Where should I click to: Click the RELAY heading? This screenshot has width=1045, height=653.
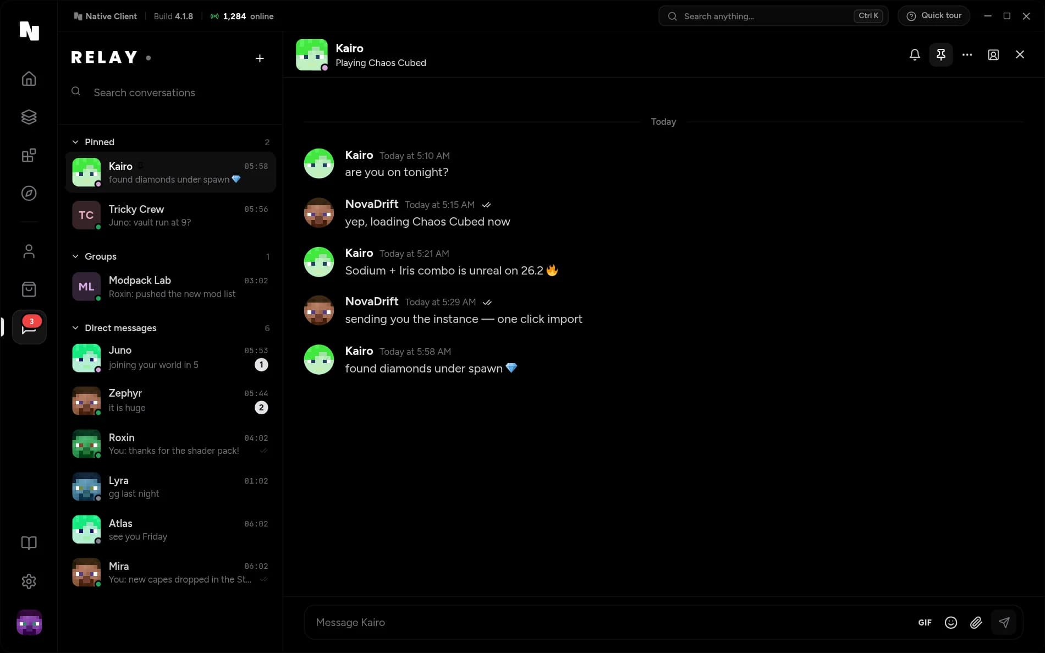pyautogui.click(x=105, y=58)
